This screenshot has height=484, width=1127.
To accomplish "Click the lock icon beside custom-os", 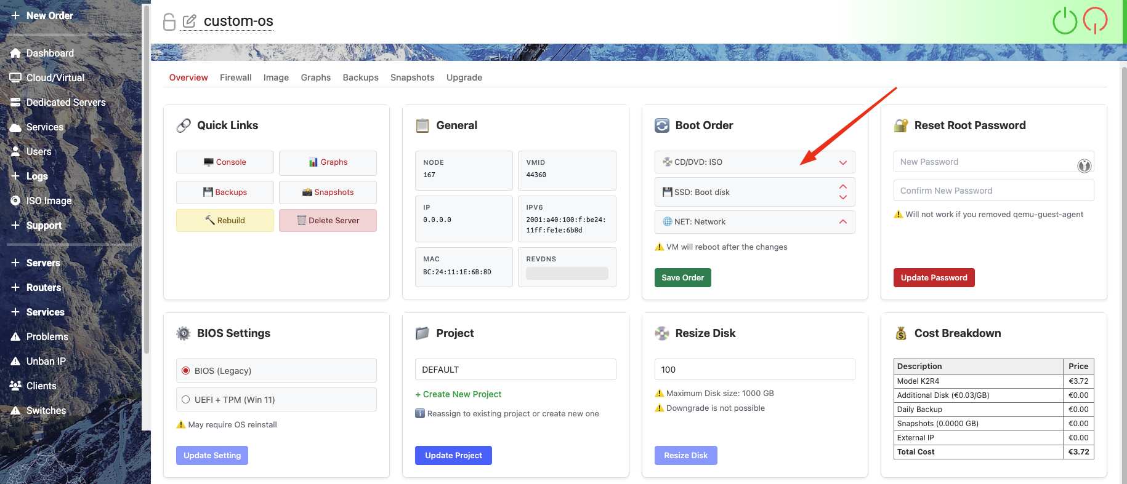I will coord(169,22).
